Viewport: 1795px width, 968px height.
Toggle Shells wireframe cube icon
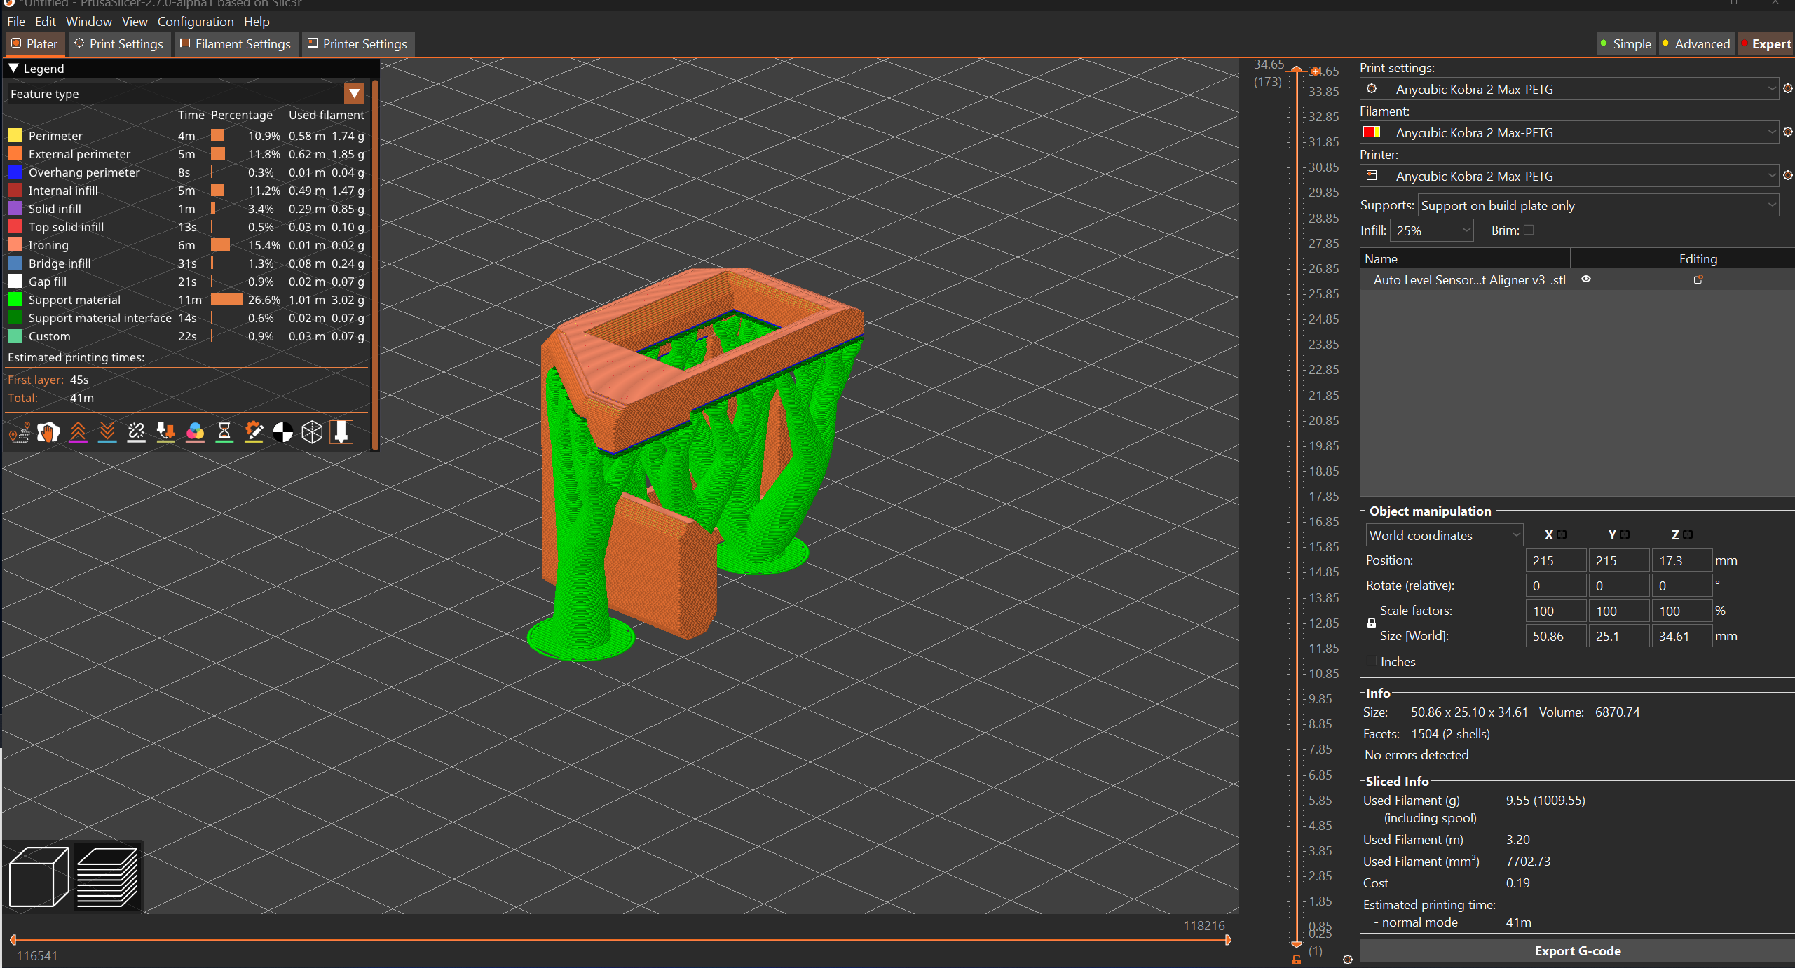point(312,432)
